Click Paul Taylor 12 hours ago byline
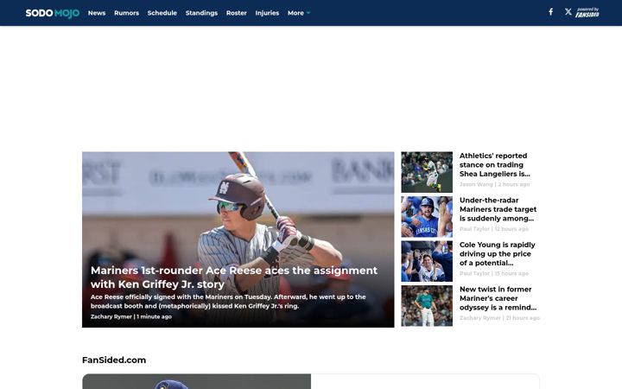The width and height of the screenshot is (622, 389). point(494,228)
